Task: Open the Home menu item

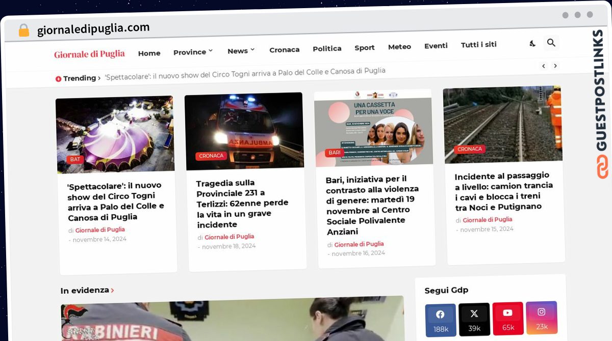Action: tap(149, 53)
